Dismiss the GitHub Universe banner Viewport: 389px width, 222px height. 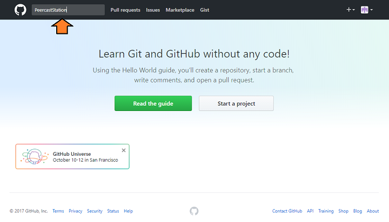124,150
